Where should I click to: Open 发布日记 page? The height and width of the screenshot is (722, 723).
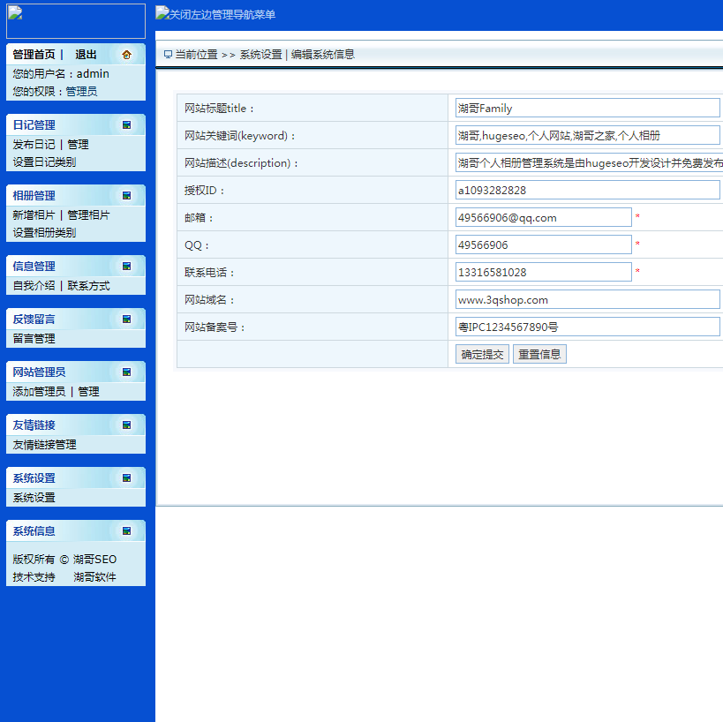coord(34,144)
